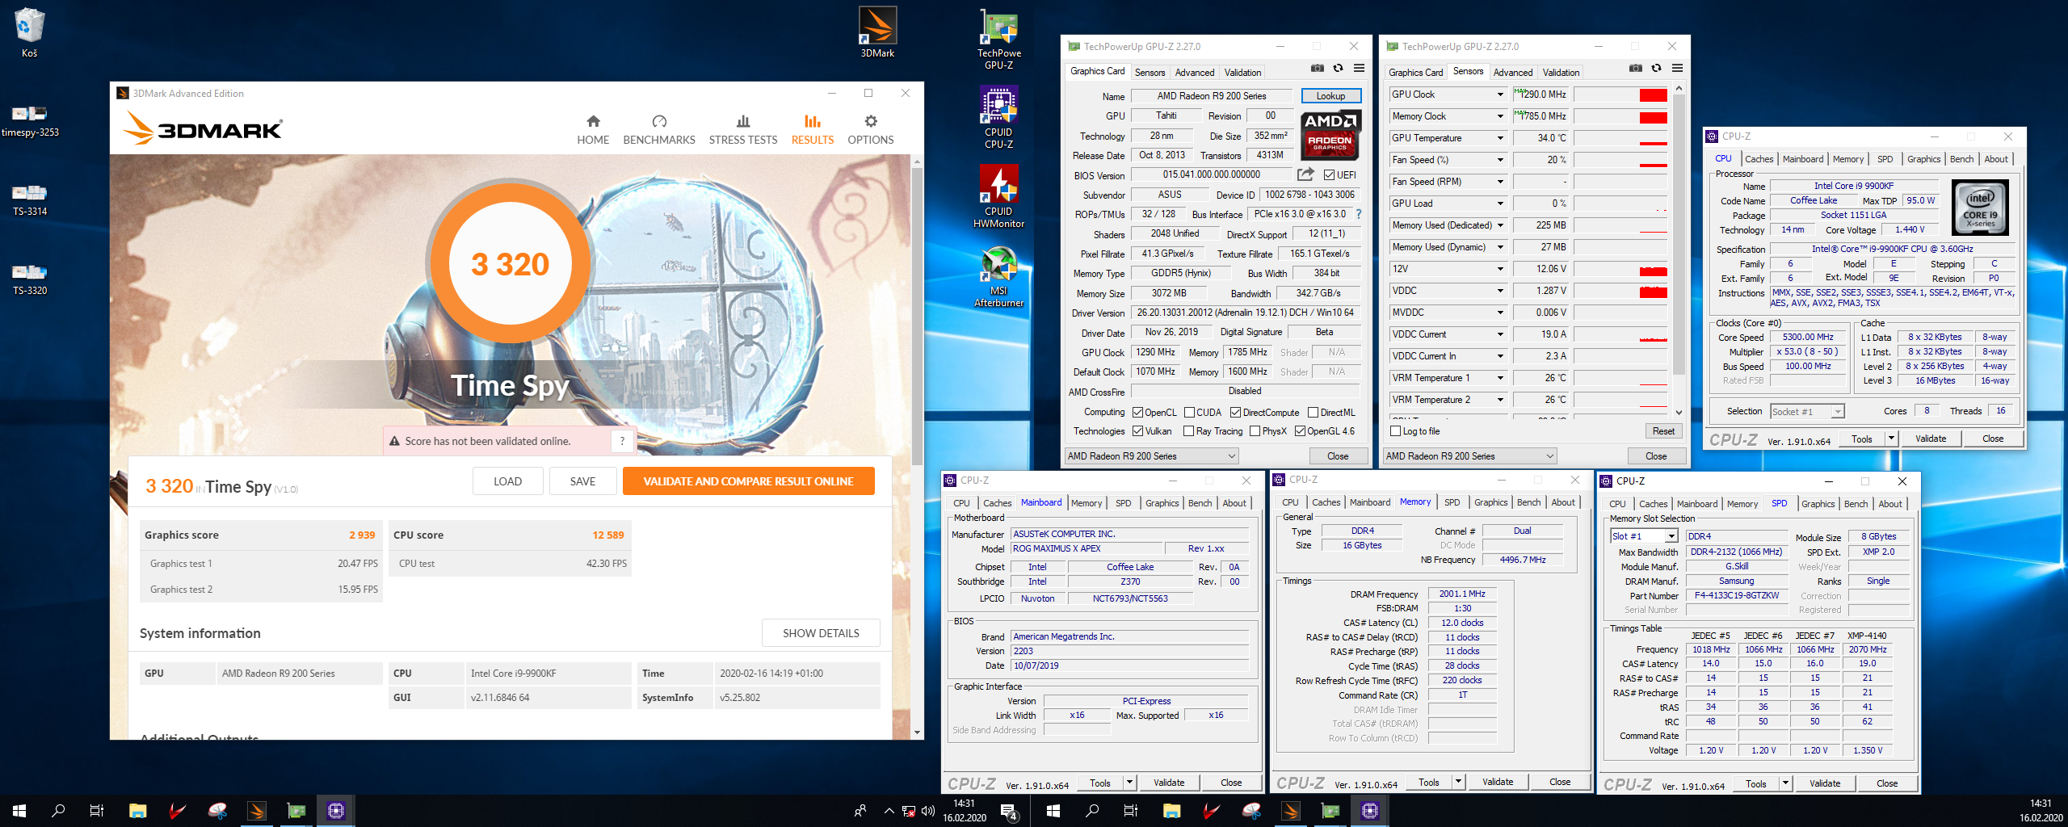The image size is (2068, 827).
Task: Click the question mark beside score validation warning
Action: [x=622, y=441]
